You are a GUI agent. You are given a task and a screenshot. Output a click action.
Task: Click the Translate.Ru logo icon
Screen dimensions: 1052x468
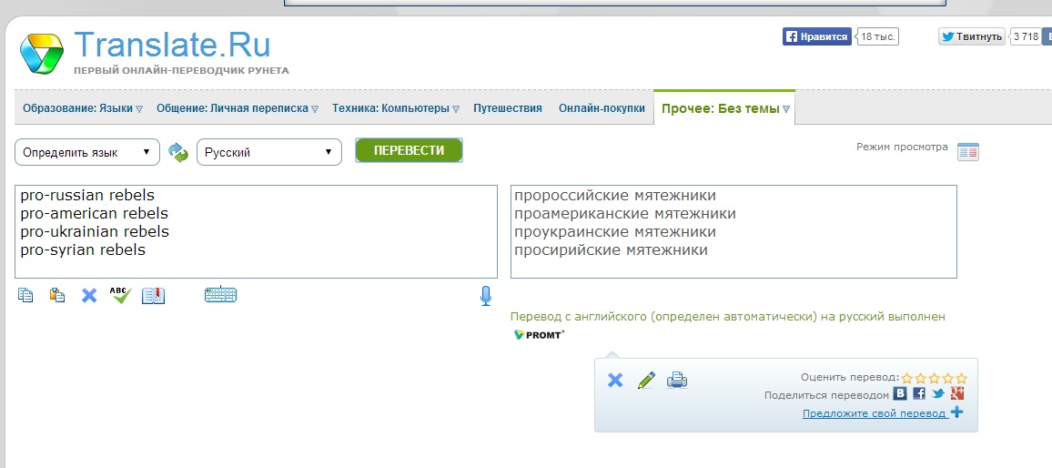pos(42,54)
